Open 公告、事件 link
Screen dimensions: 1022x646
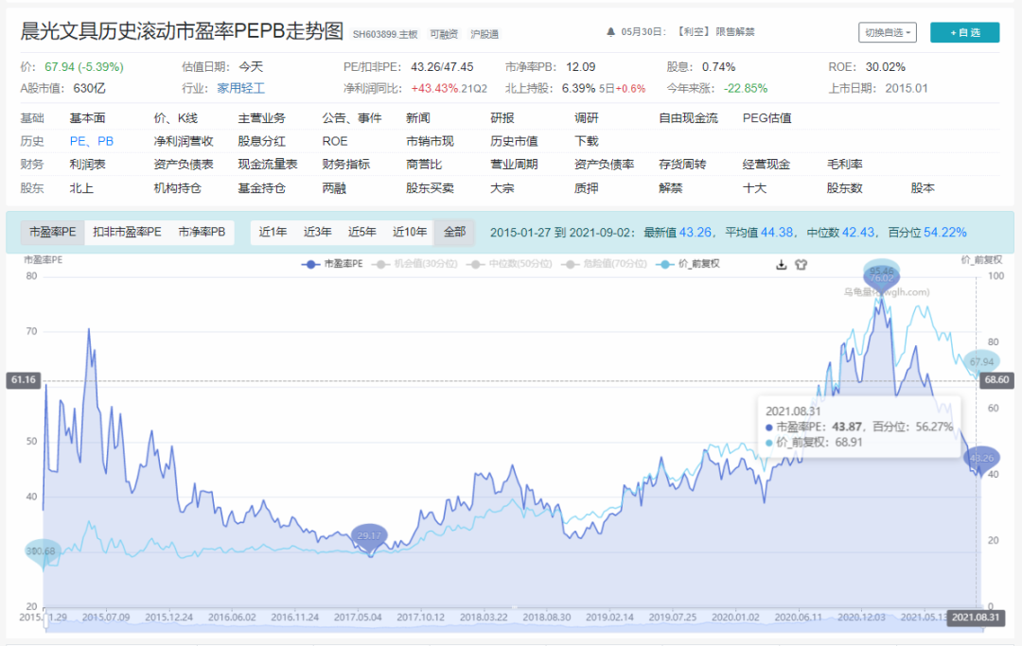click(x=351, y=118)
